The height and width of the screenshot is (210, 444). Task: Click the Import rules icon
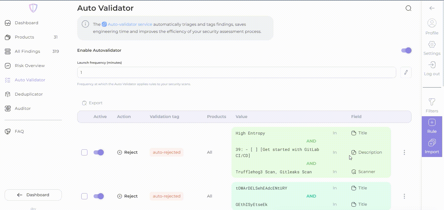point(432,143)
